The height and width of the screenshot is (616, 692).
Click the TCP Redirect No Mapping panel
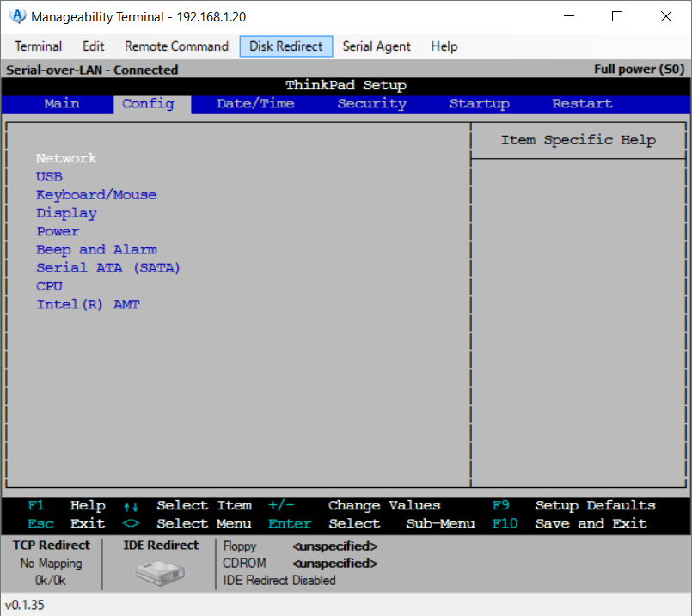(x=51, y=564)
